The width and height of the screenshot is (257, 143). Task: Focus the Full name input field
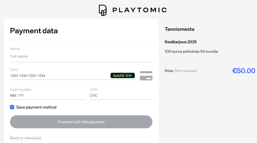click(x=81, y=56)
